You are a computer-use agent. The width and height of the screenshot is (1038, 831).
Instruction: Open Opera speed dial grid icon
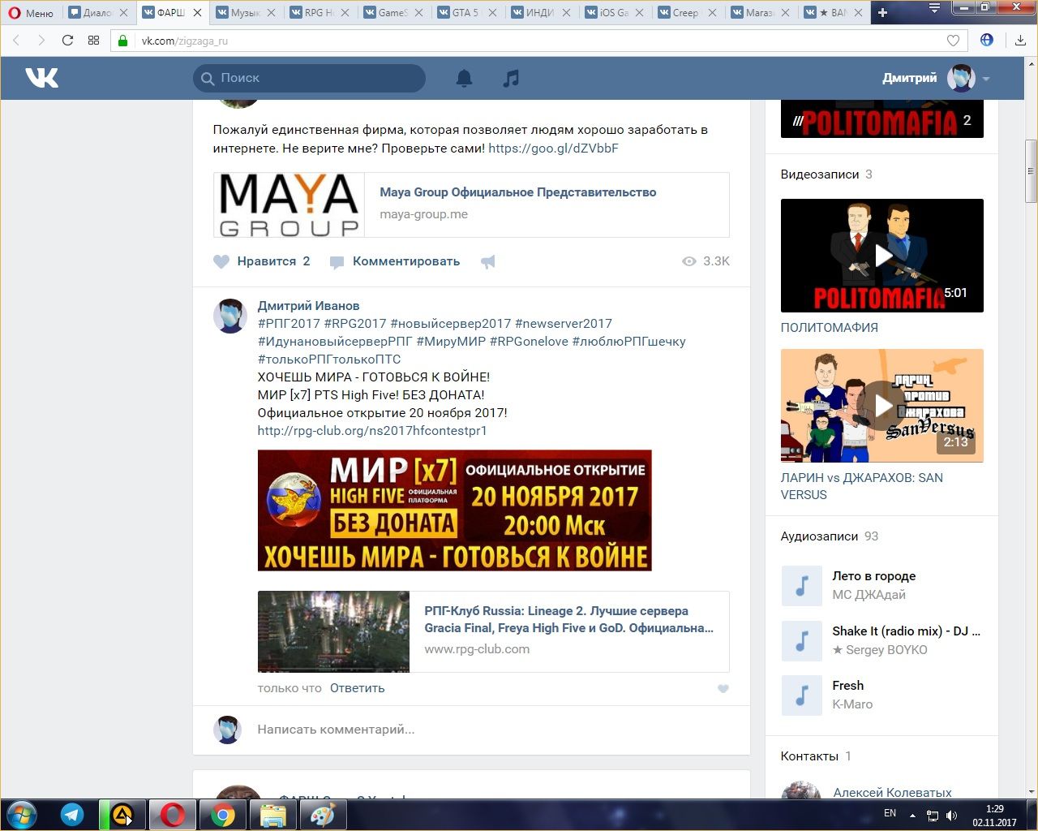[93, 41]
